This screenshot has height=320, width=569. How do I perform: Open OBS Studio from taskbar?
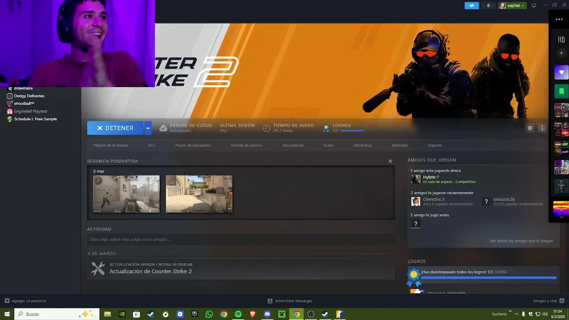[311, 314]
